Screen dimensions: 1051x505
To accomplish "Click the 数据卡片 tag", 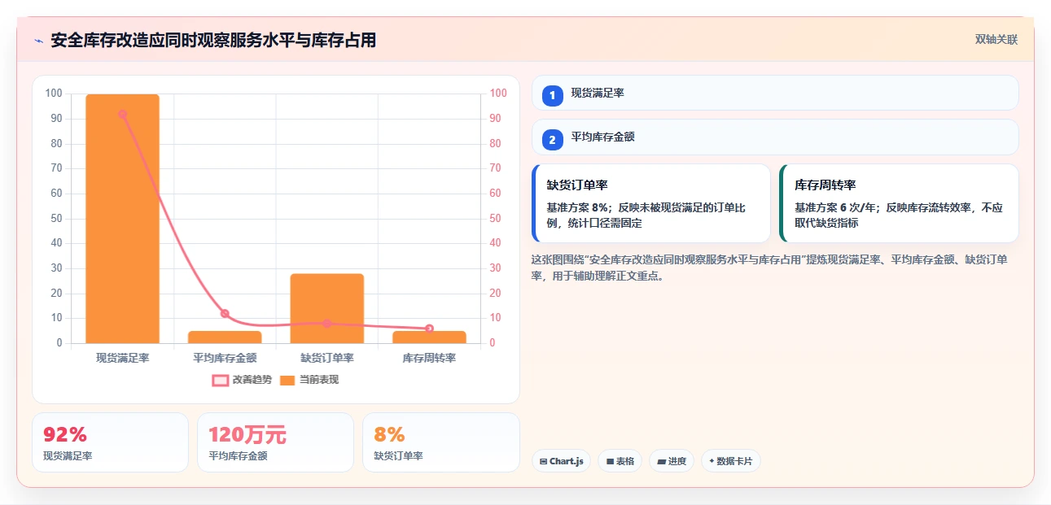I will click(x=731, y=461).
